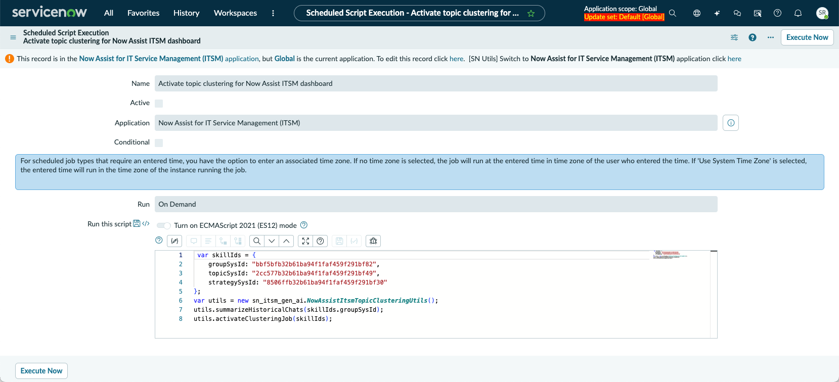Click the code tag icon beside Run this script
Image resolution: width=839 pixels, height=382 pixels.
(146, 223)
